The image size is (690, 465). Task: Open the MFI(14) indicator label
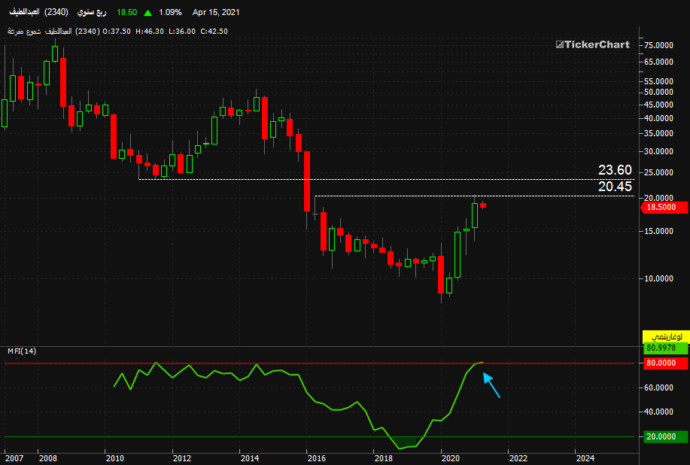pyautogui.click(x=22, y=351)
